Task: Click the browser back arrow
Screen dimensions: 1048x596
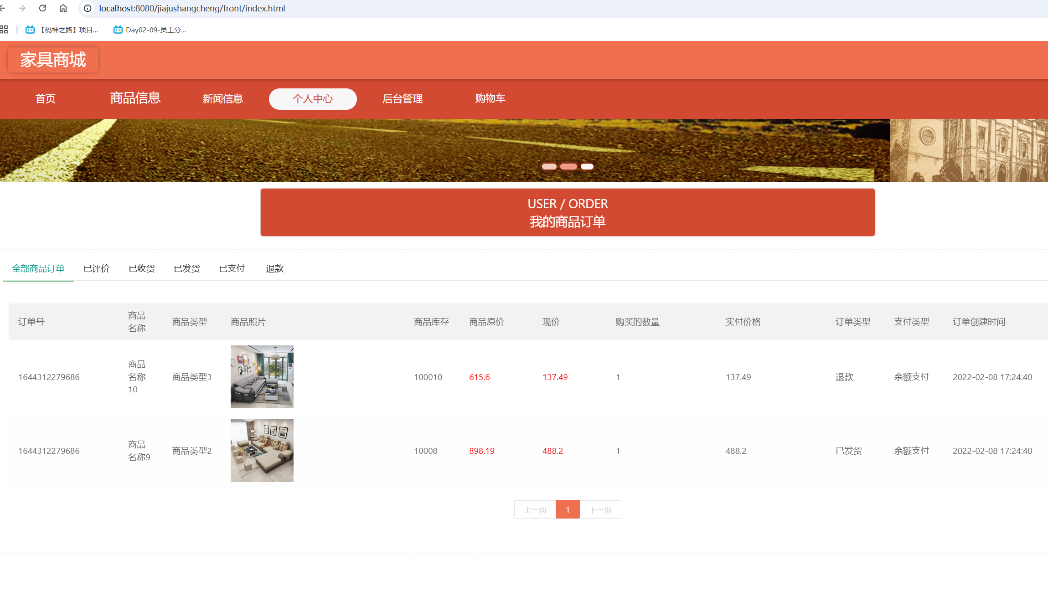Action: click(x=2, y=8)
